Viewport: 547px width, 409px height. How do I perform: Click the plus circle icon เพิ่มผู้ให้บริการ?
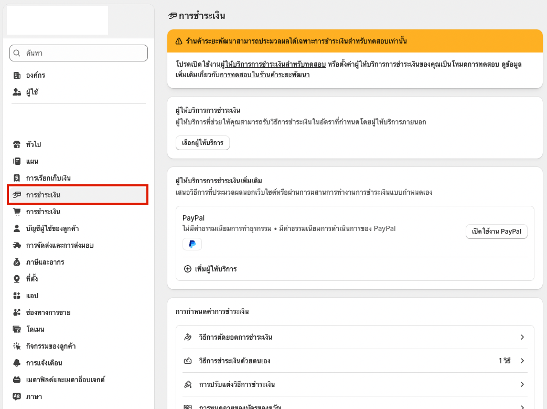(188, 269)
